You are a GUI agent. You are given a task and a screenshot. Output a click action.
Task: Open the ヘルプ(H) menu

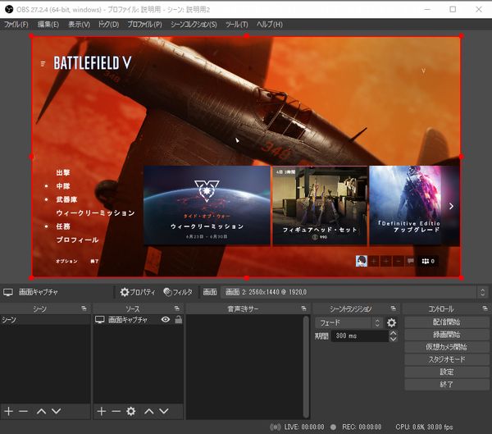[270, 25]
